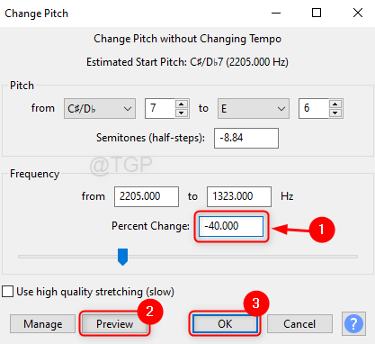The height and width of the screenshot is (344, 375).
Task: Increase the from octave spinner up arrow
Action: [x=182, y=104]
